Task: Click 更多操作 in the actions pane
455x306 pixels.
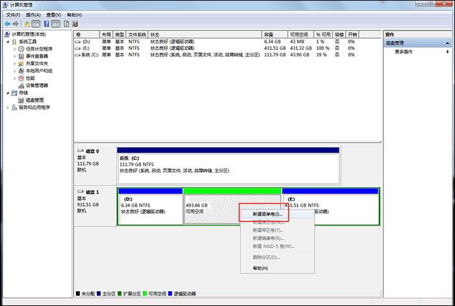Action: pos(404,51)
